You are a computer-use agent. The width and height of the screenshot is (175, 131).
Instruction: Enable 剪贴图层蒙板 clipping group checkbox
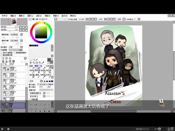(15, 53)
